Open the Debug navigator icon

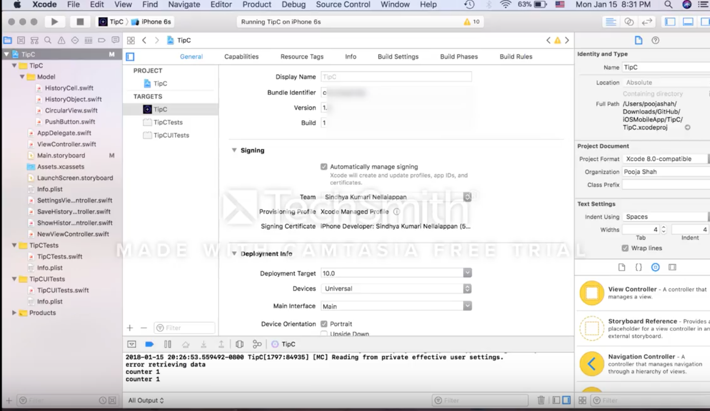[89, 40]
